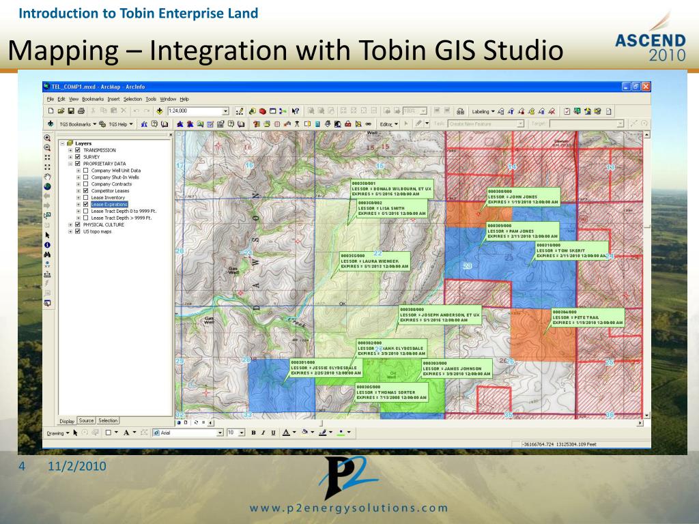Disable the Competitor Leases layer
Image resolution: width=699 pixels, height=524 pixels.
tap(85, 191)
